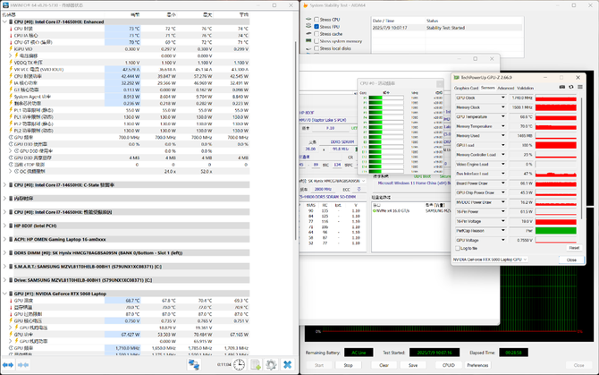Image resolution: width=599 pixels, height=375 pixels.
Task: Enable the Log to file checkbox
Action: coord(459,248)
